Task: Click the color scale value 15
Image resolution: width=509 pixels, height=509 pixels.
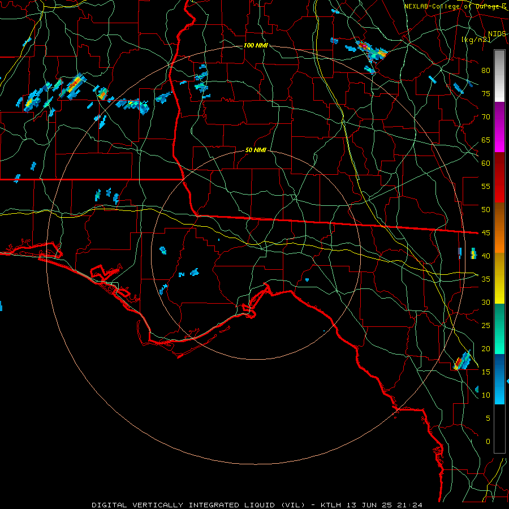Action: tap(486, 372)
